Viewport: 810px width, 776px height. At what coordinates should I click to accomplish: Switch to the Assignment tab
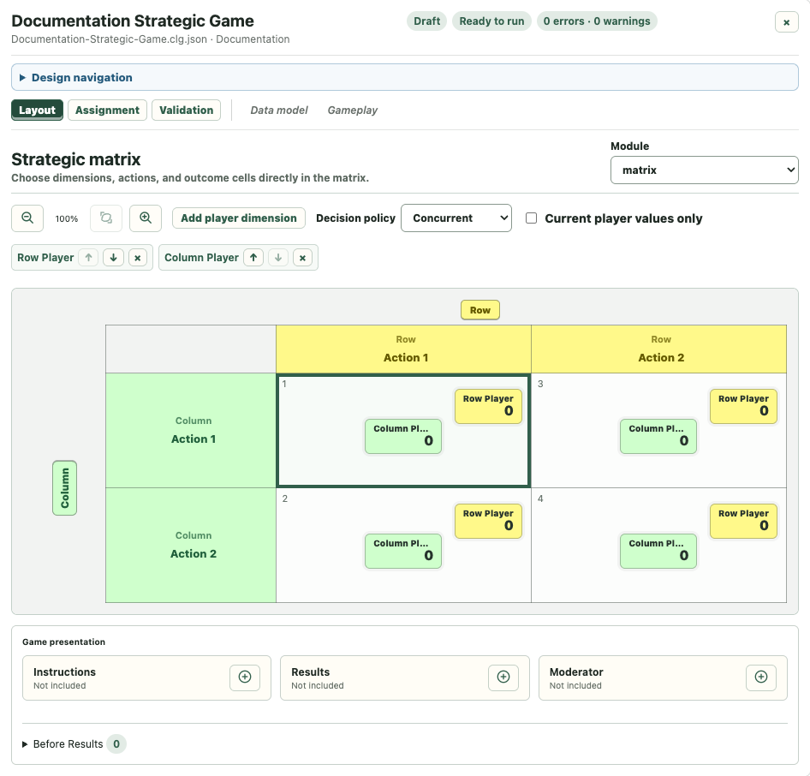point(107,110)
